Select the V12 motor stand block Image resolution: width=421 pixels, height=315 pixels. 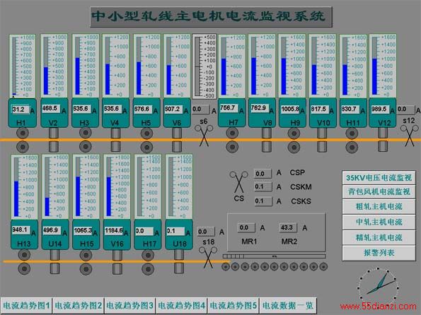382,112
